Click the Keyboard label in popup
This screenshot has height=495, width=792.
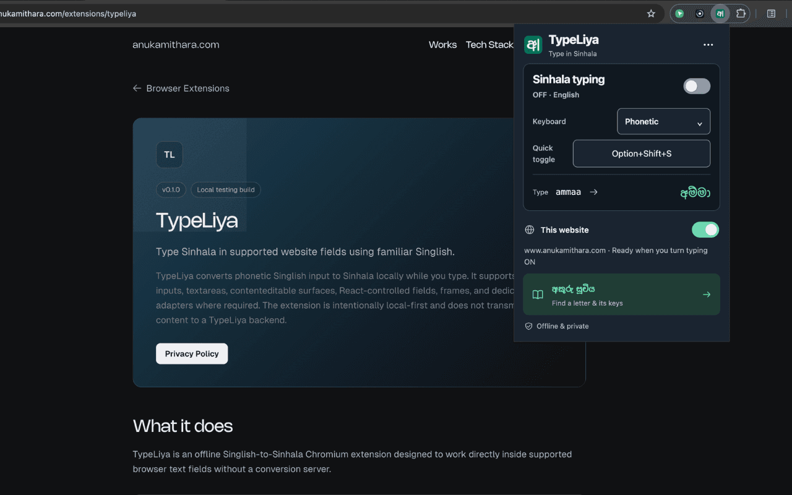tap(549, 121)
